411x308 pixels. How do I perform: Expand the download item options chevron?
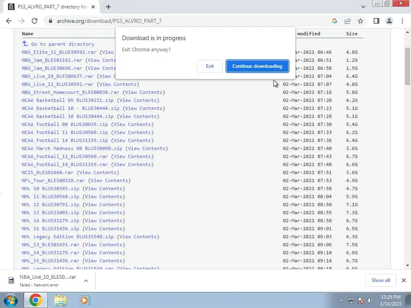click(86, 280)
